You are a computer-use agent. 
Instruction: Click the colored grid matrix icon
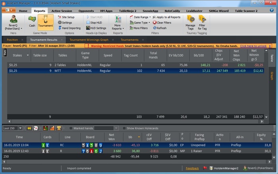pyautogui.click(x=45, y=128)
